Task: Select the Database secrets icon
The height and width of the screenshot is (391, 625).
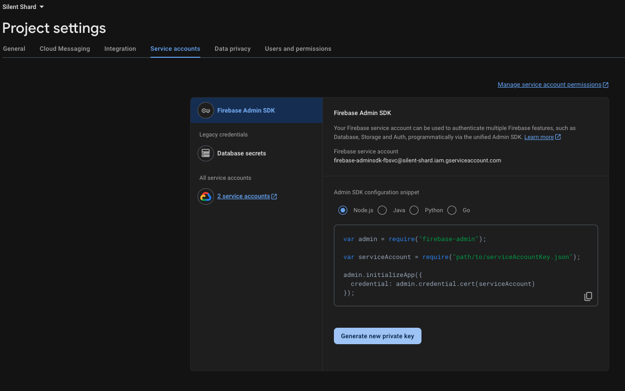Action: point(206,153)
